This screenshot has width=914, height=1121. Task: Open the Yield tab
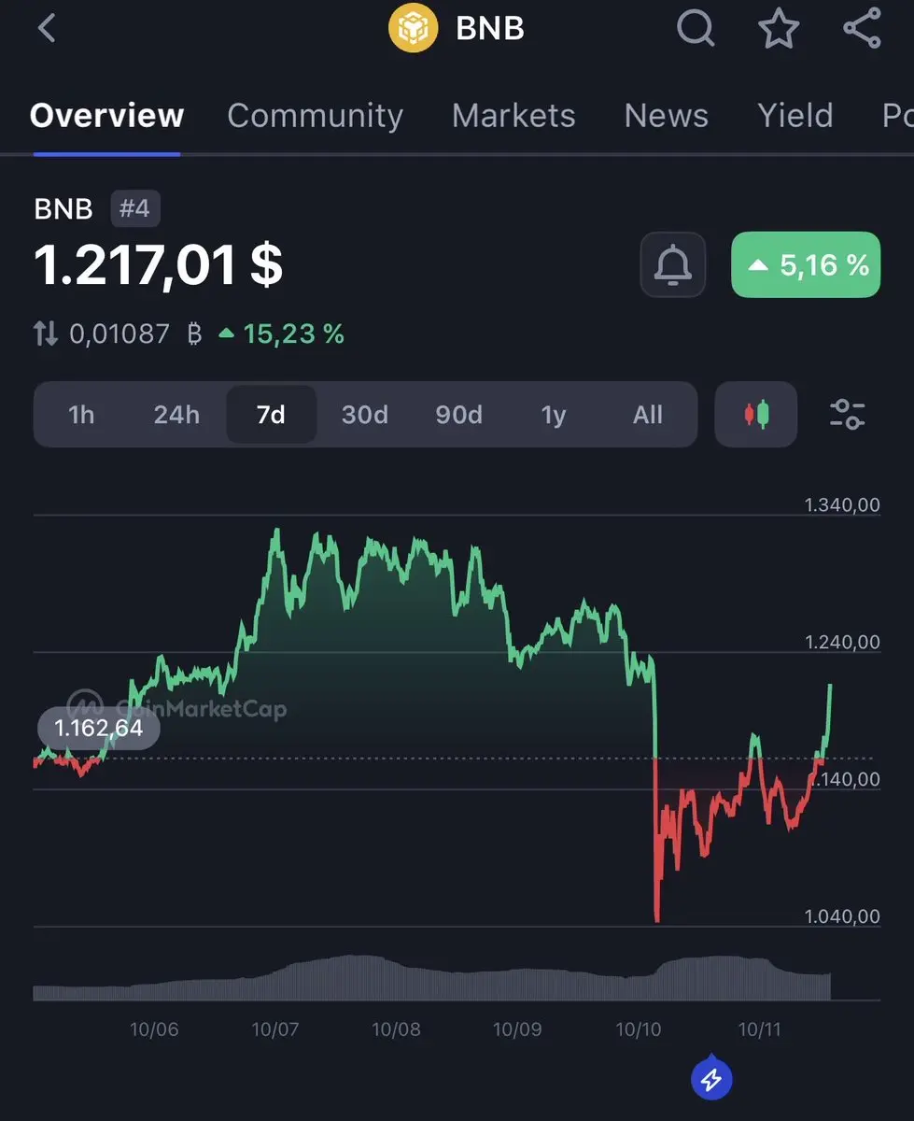(x=794, y=116)
